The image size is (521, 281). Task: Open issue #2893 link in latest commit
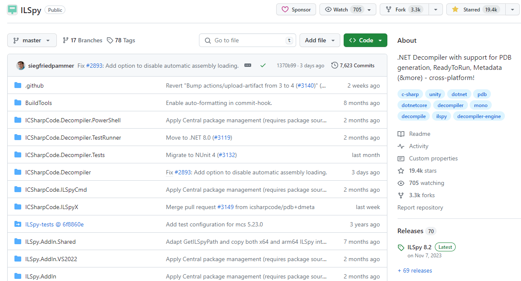(94, 66)
